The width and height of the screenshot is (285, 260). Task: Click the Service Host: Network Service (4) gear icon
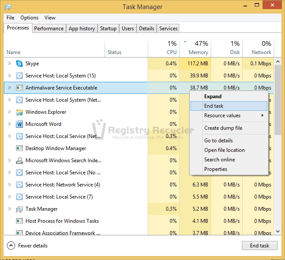pos(19,185)
